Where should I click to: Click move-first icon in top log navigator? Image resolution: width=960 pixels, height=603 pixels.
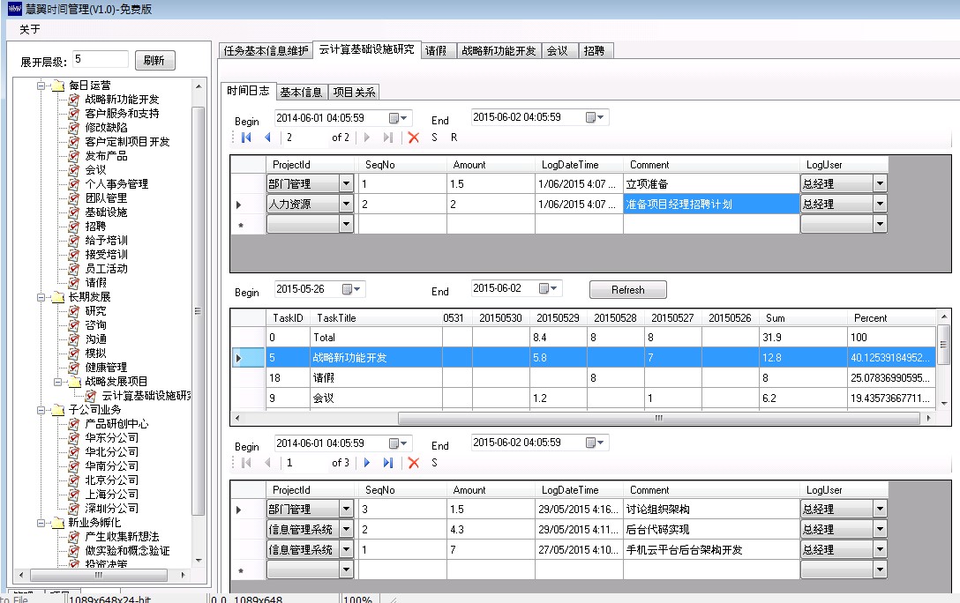point(246,138)
